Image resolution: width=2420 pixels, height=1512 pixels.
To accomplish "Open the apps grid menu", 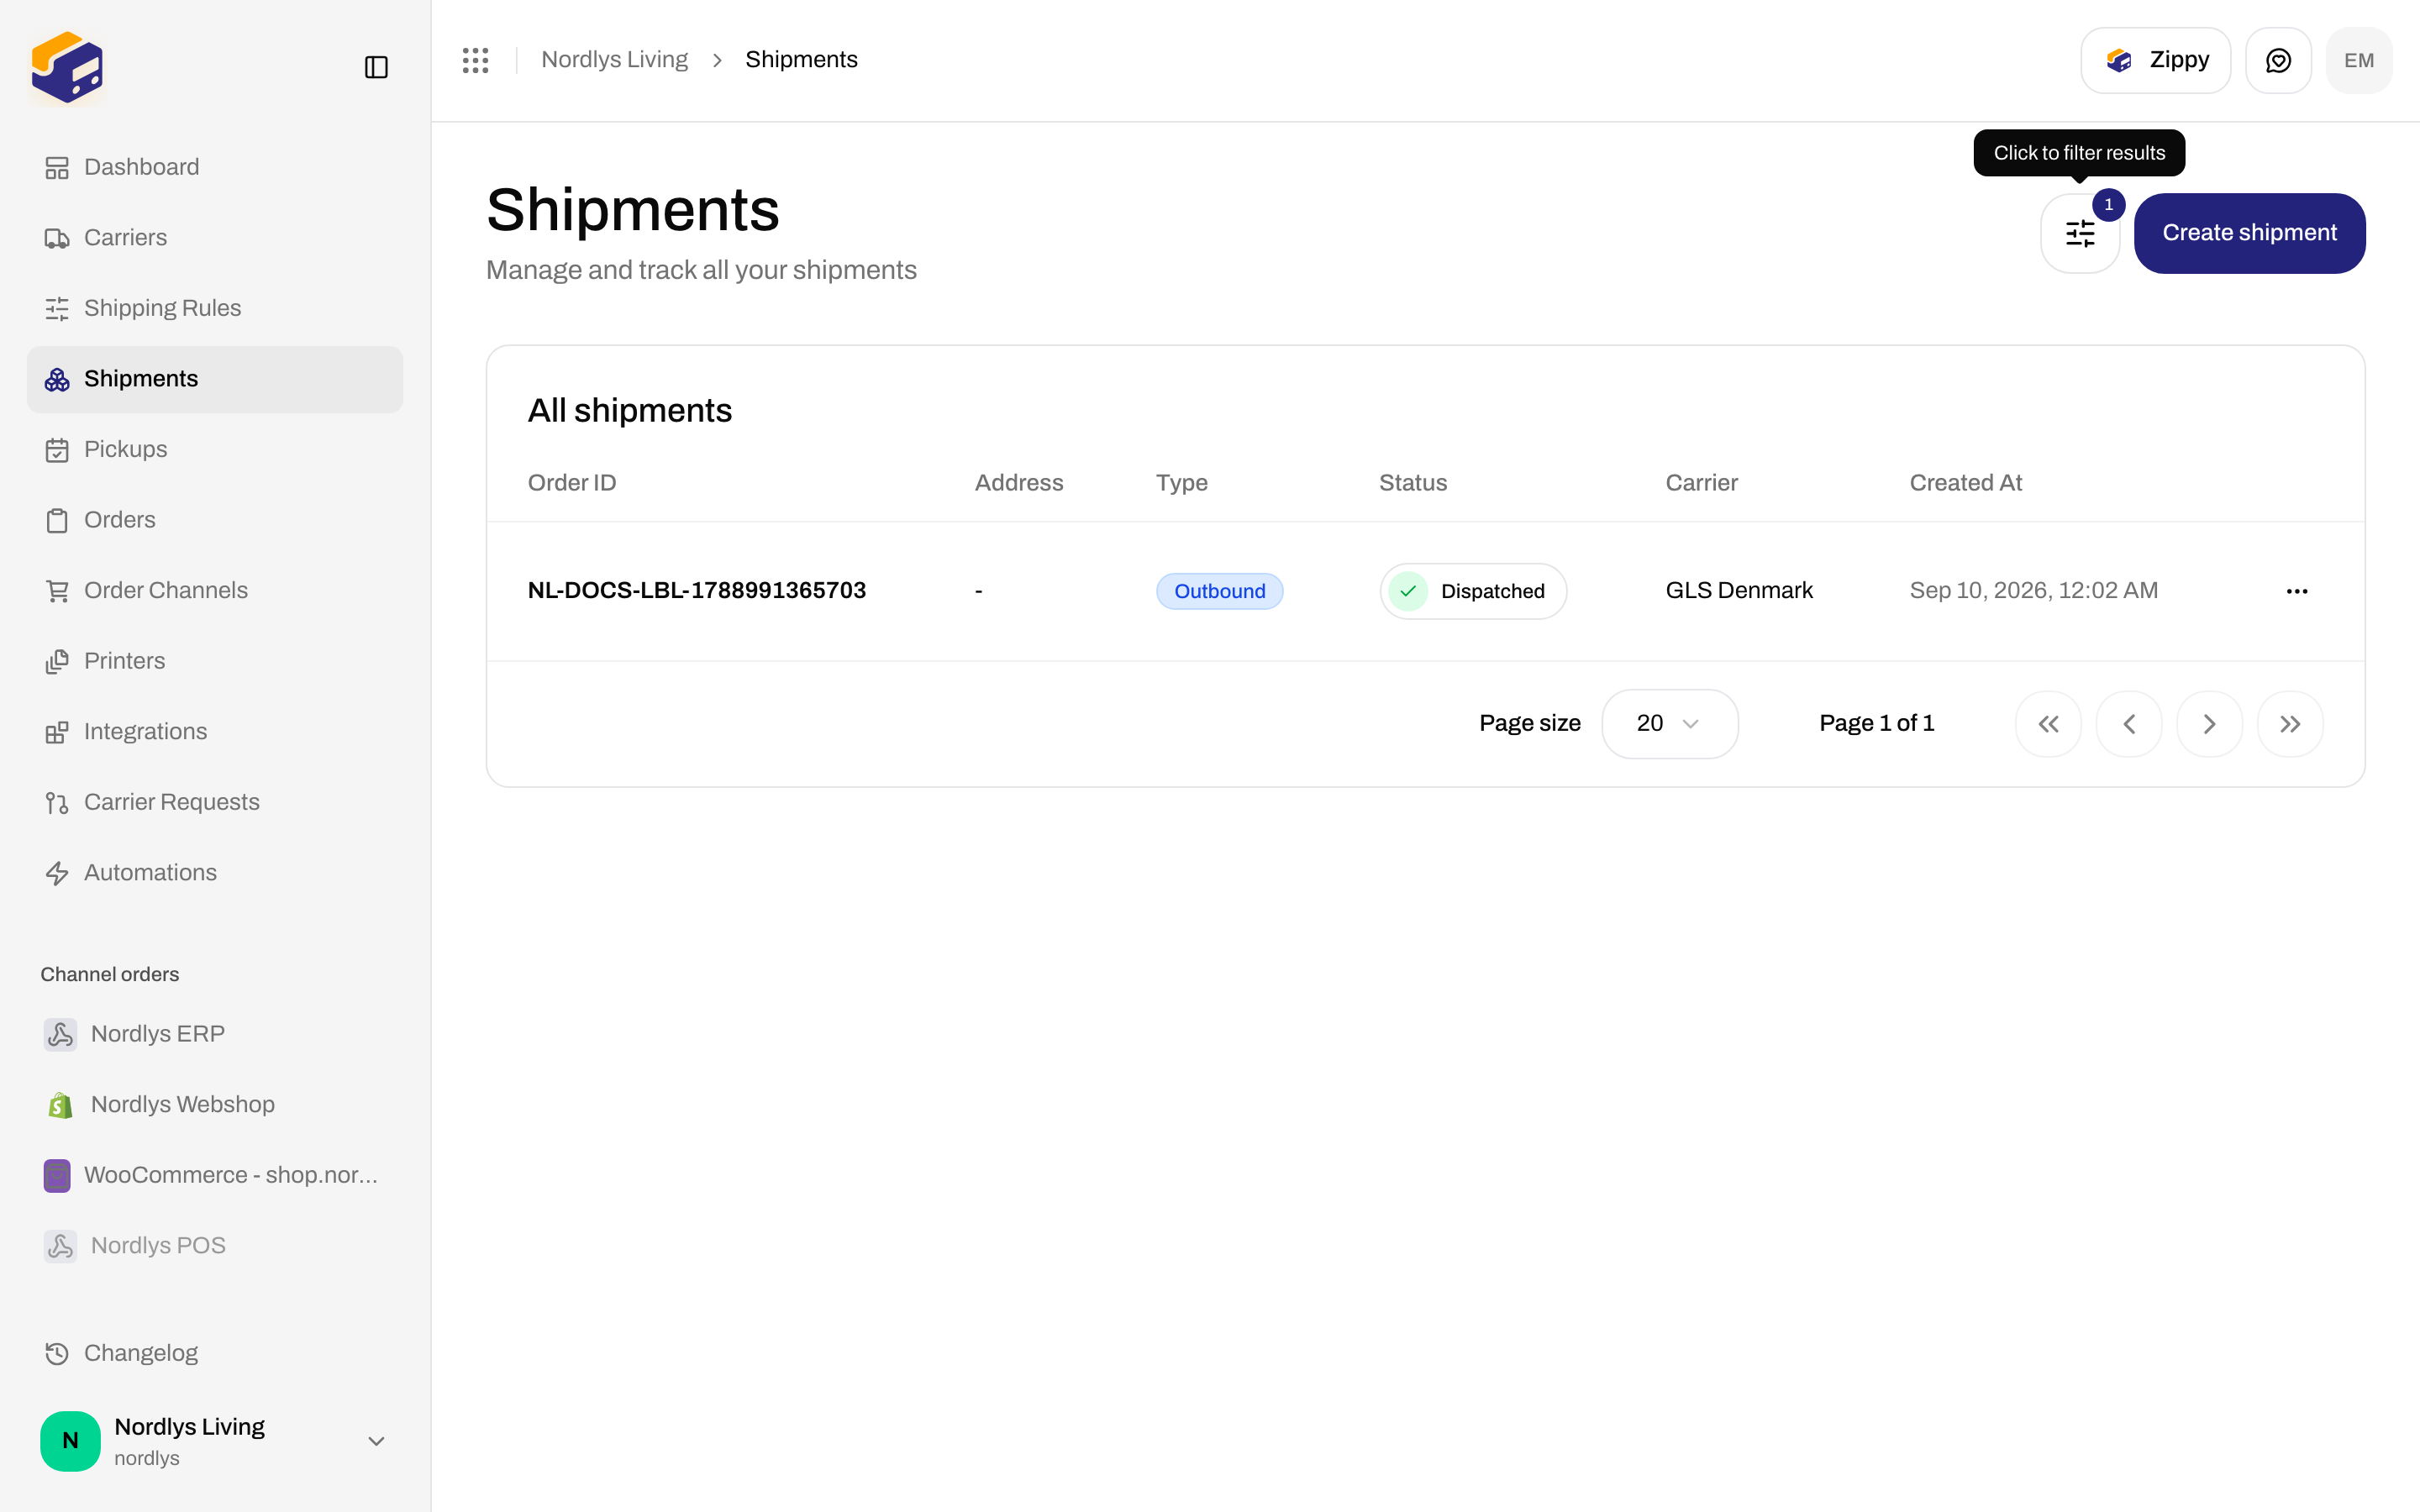I will coord(476,60).
